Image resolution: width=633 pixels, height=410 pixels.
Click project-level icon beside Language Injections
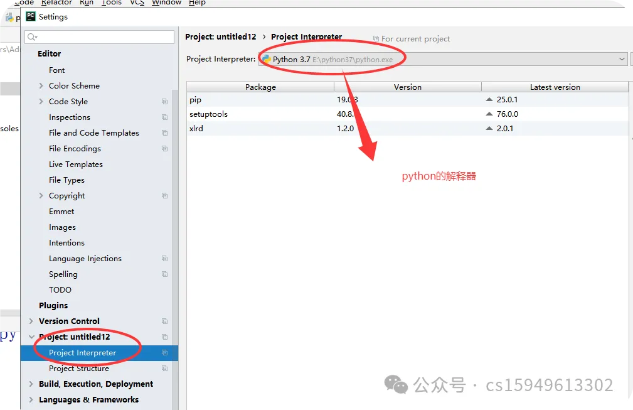coord(165,259)
